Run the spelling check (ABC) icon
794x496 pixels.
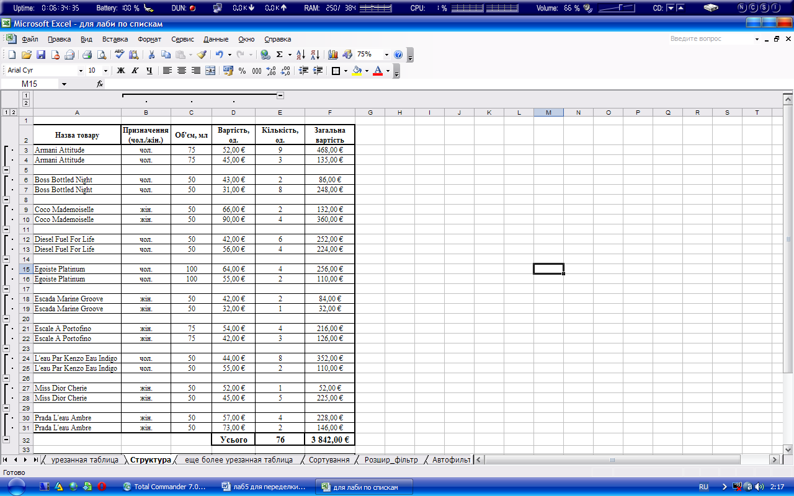120,55
